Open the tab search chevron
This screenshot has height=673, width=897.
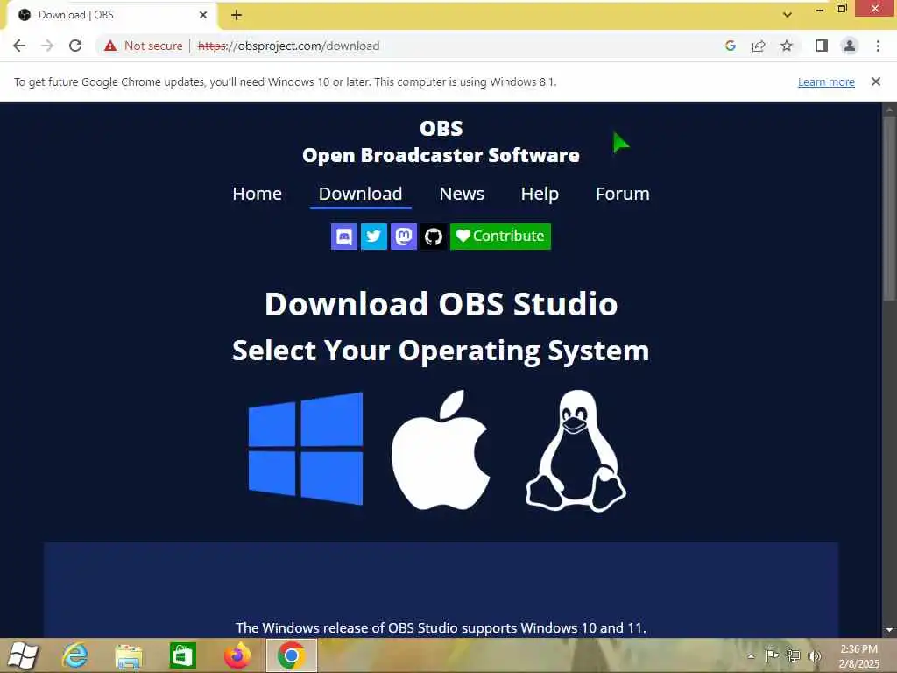coord(788,15)
